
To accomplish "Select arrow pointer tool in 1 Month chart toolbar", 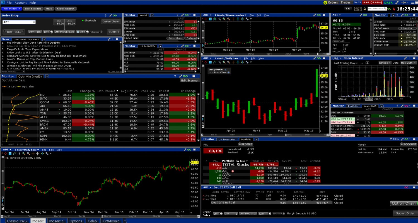I will click(x=220, y=62).
